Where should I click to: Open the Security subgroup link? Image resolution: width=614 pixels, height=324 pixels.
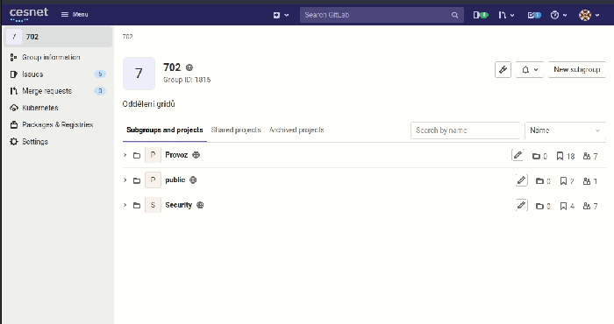coord(179,205)
